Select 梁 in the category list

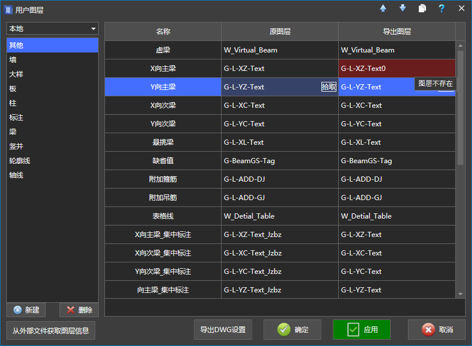coord(13,131)
